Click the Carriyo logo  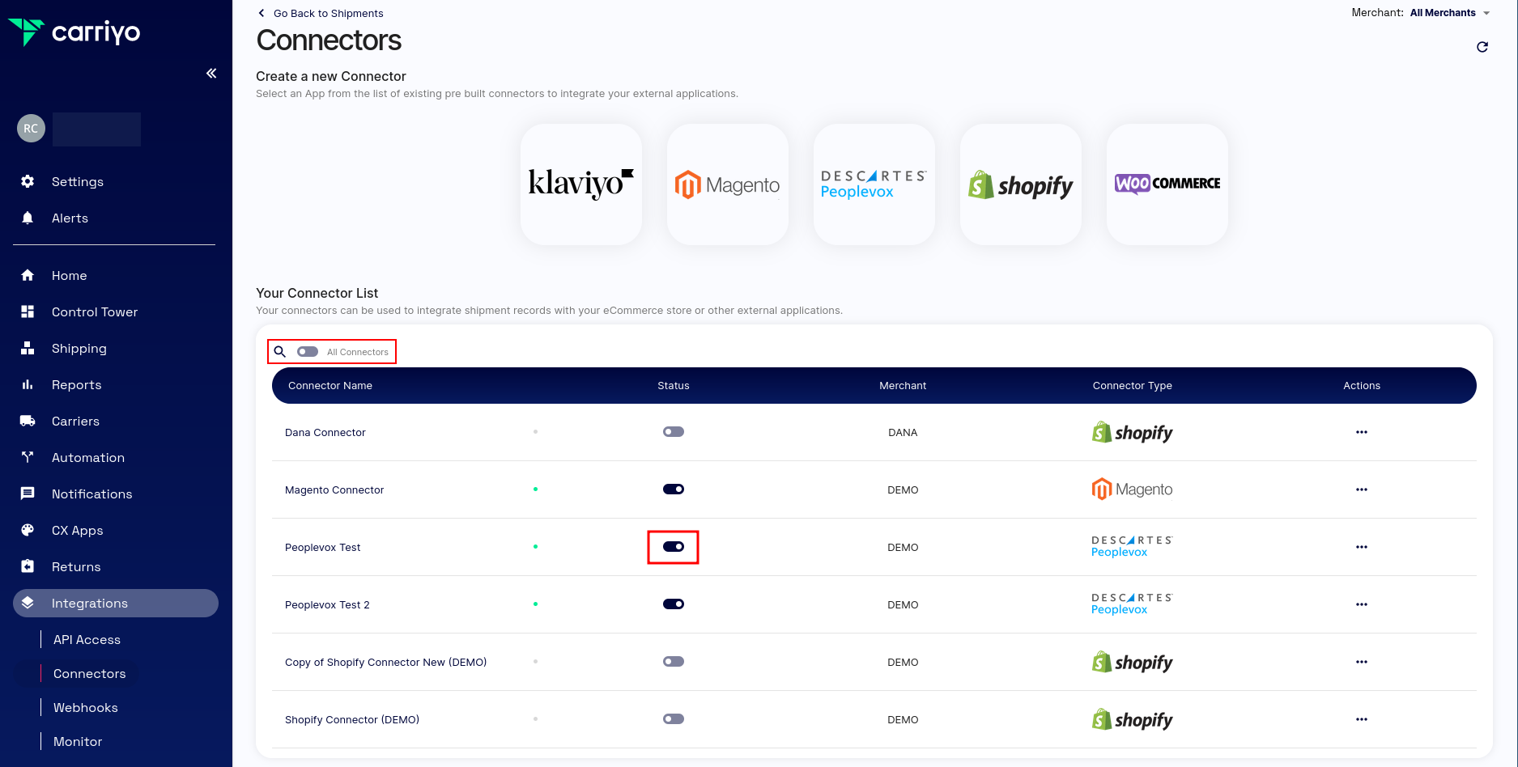pyautogui.click(x=74, y=32)
